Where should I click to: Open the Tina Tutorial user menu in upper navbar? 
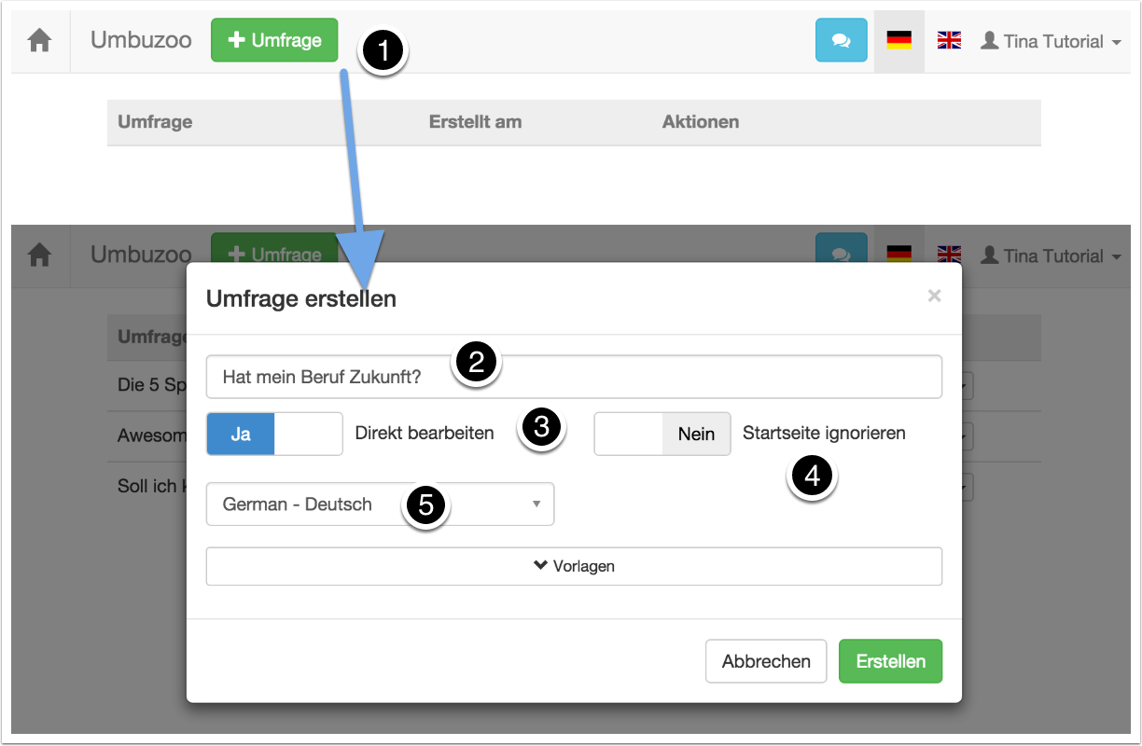click(x=1051, y=41)
